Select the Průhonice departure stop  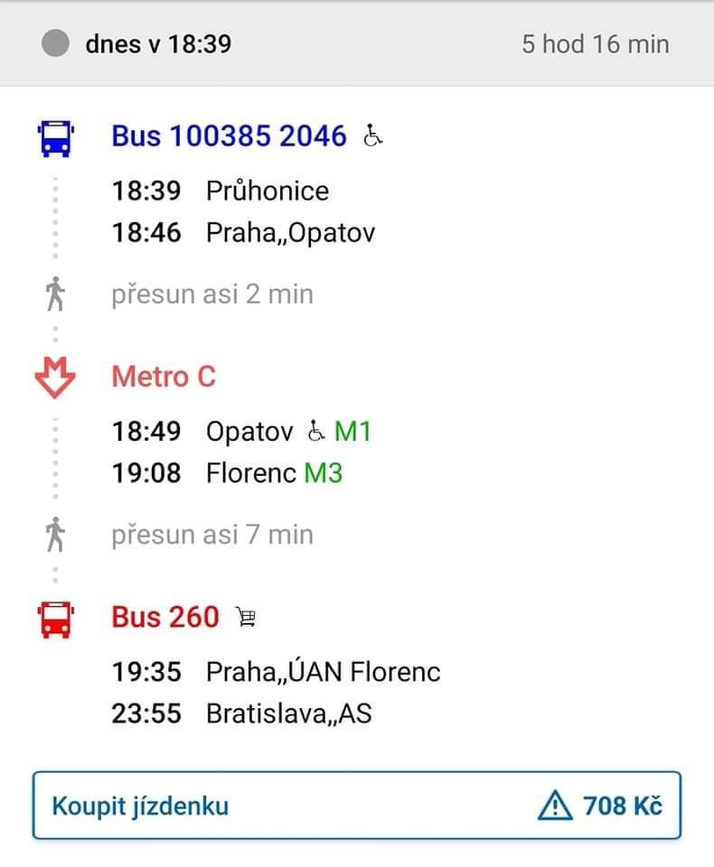click(267, 191)
